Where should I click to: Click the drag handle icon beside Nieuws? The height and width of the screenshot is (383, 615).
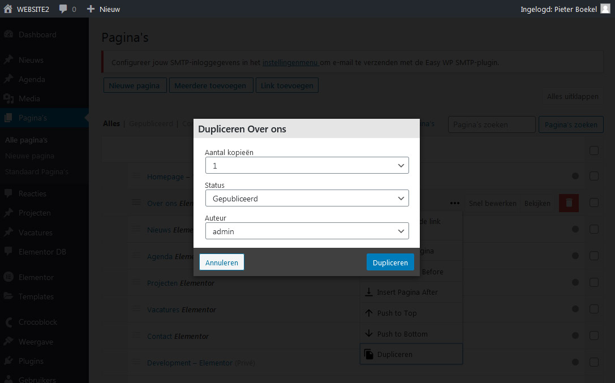[x=136, y=229]
